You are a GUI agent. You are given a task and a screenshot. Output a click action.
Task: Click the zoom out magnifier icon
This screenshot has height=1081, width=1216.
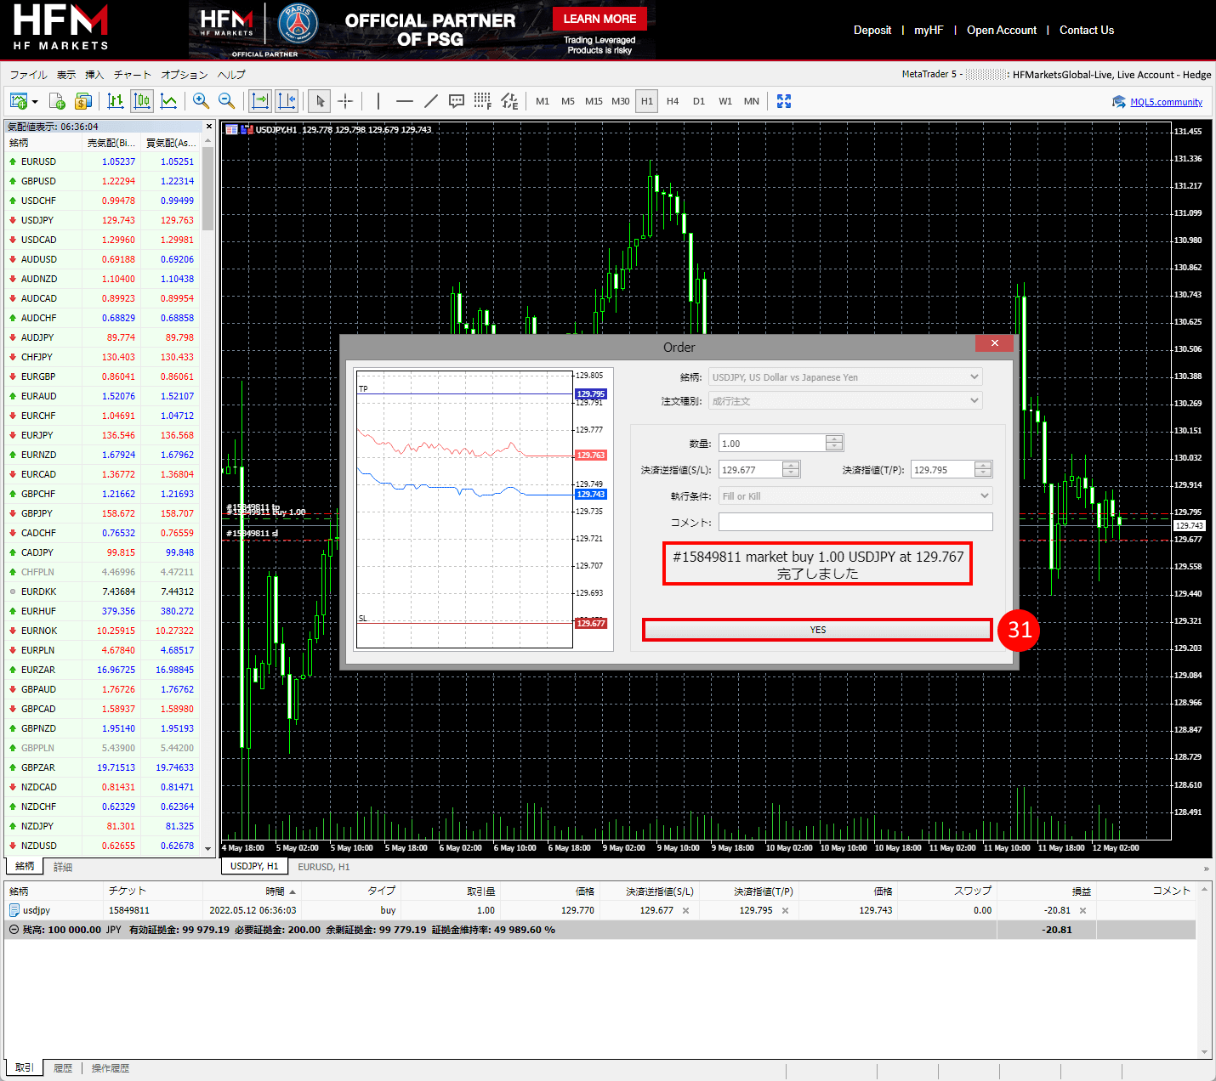click(227, 101)
